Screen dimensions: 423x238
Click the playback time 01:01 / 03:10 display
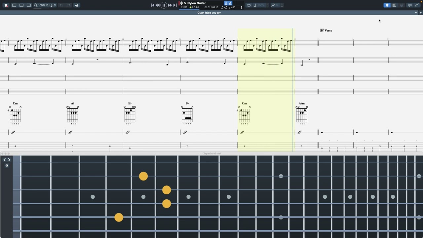[211, 7]
